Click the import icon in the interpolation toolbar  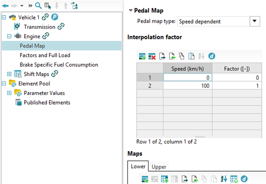(172, 56)
